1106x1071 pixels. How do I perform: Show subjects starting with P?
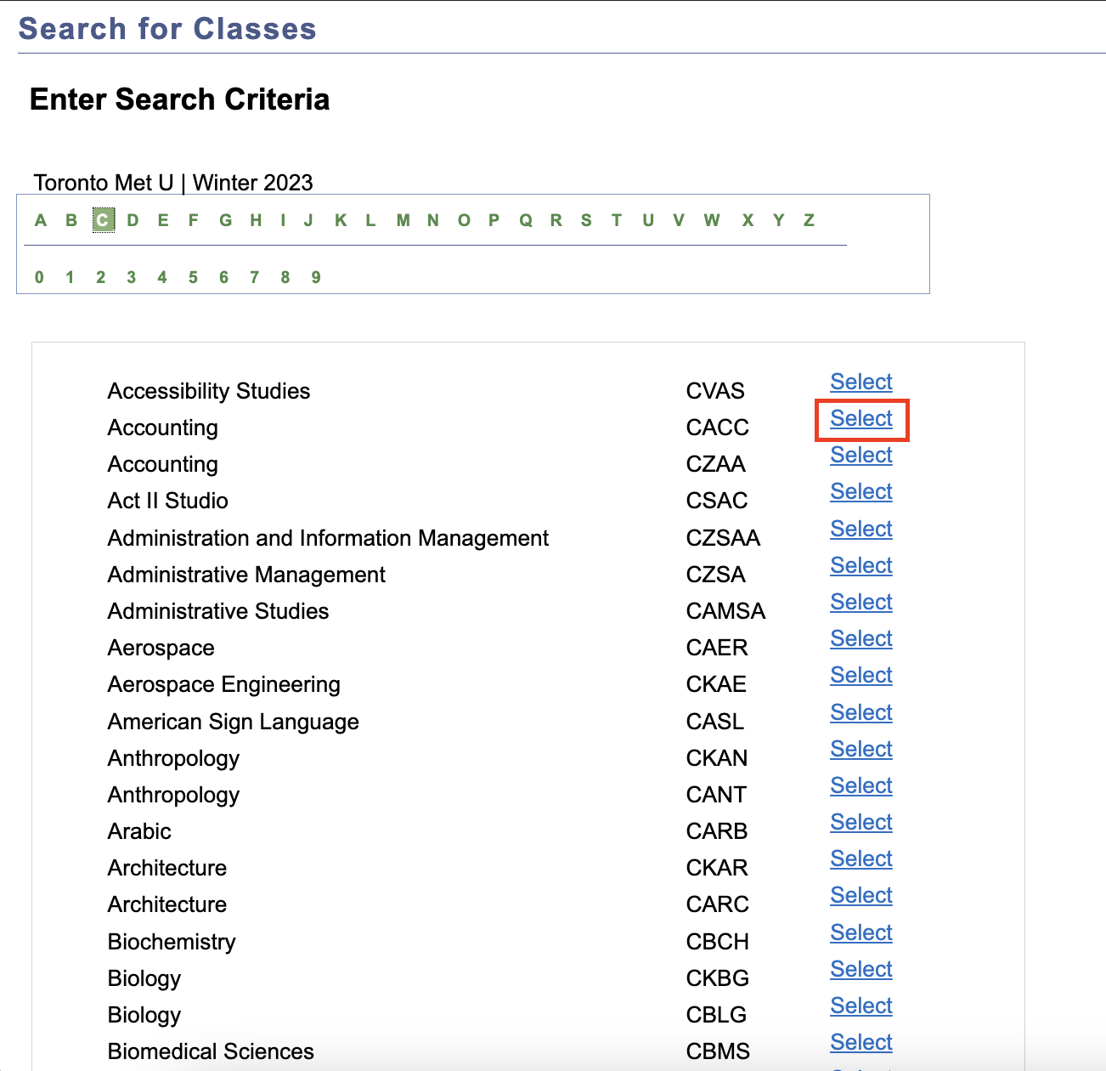point(494,221)
